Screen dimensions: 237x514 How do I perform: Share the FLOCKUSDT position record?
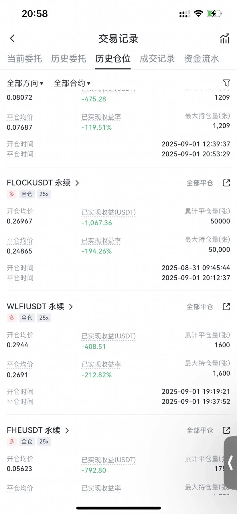(x=226, y=183)
